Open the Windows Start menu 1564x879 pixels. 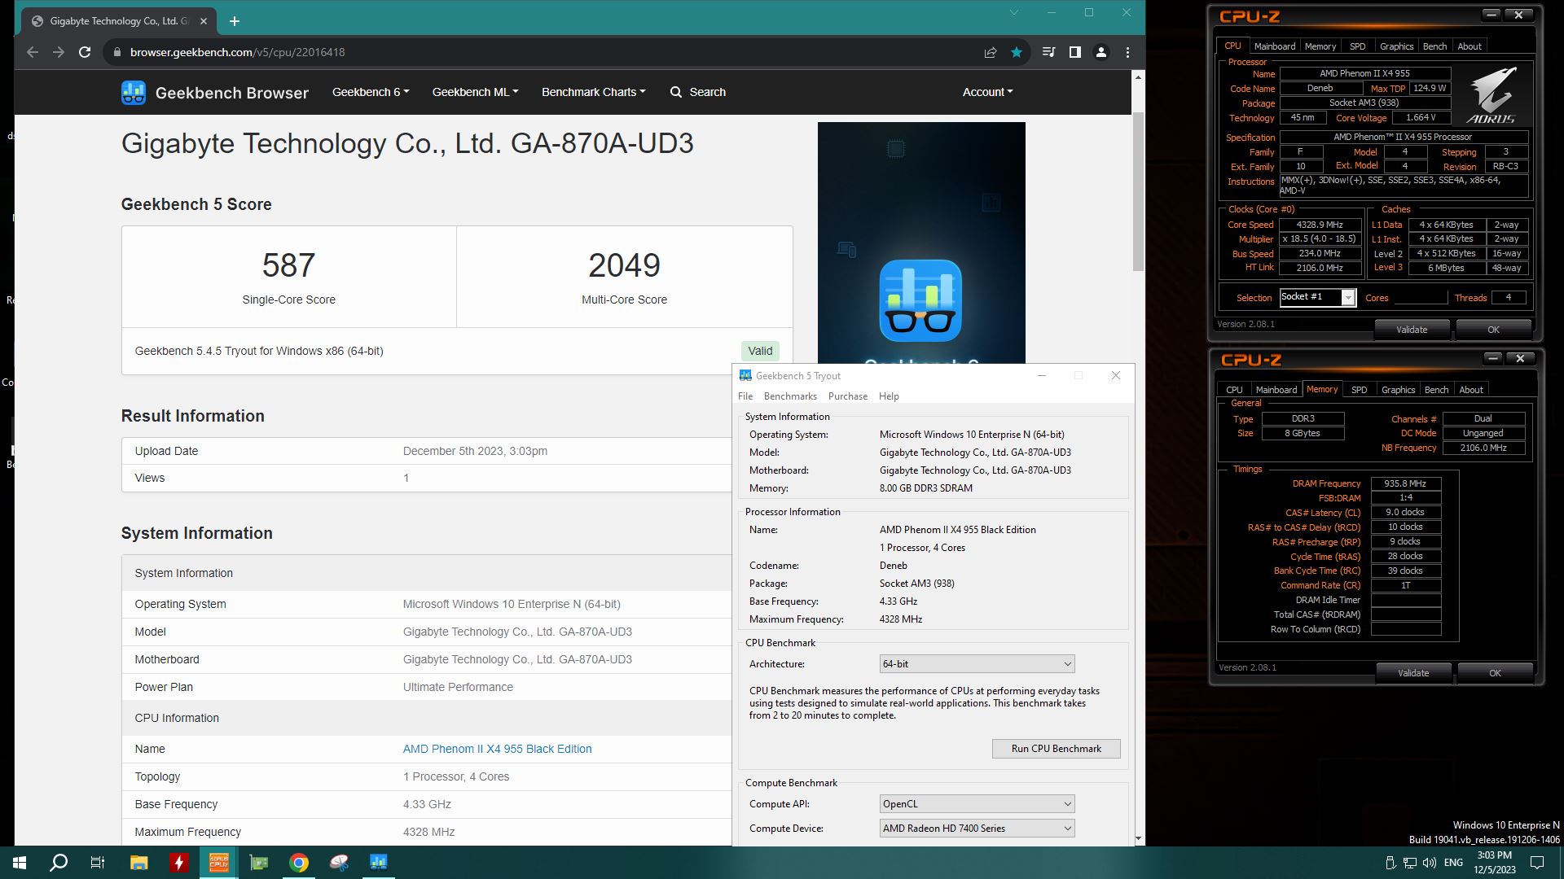(20, 863)
